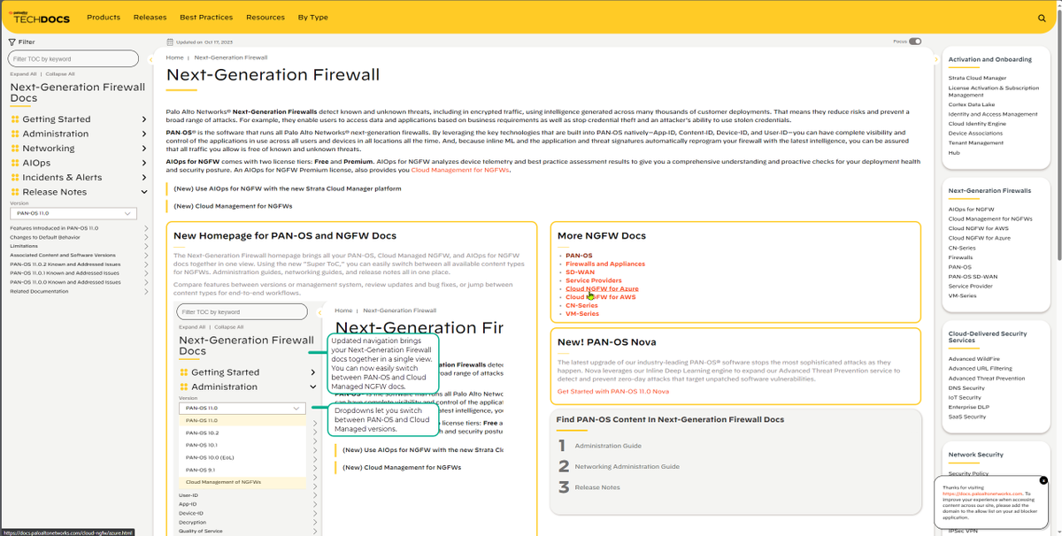The height and width of the screenshot is (536, 1062).
Task: Open VM-Series in More NGFW Docs
Action: coord(582,314)
